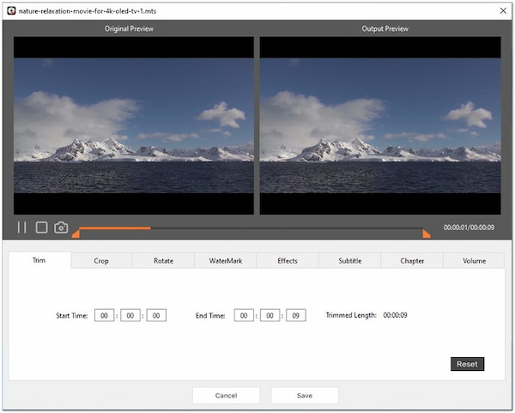Click the Output Preview video frame
This screenshot has height=413, width=515.
coord(380,125)
